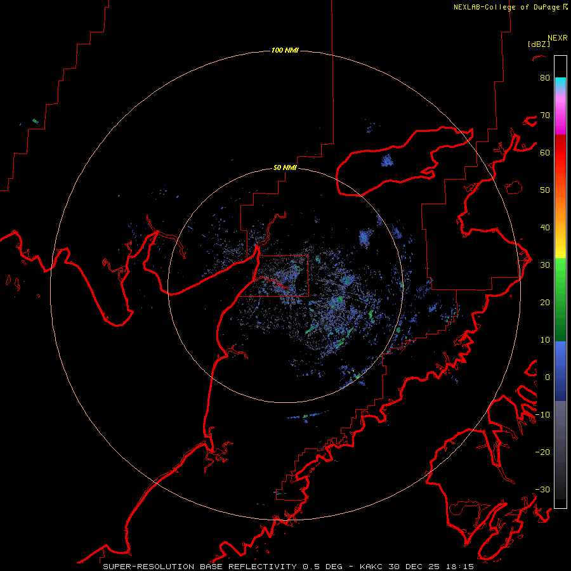Click the -30 dBZ value on the scale
The image size is (571, 571).
pos(542,490)
